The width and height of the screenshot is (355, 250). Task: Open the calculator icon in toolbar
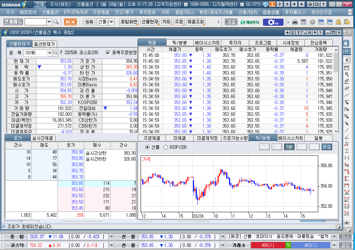pyautogui.click(x=303, y=22)
